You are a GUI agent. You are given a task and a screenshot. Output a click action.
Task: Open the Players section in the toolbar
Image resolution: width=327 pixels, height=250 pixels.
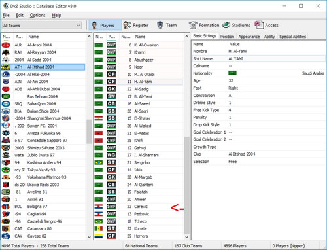105,26
